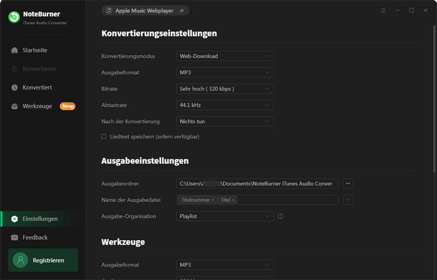This screenshot has height=280, width=437.
Task: Open the Konvertierungsmodus dropdown
Action: [x=225, y=56]
